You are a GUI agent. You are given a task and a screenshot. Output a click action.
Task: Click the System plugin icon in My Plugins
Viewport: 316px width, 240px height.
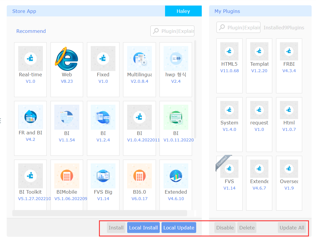click(229, 109)
